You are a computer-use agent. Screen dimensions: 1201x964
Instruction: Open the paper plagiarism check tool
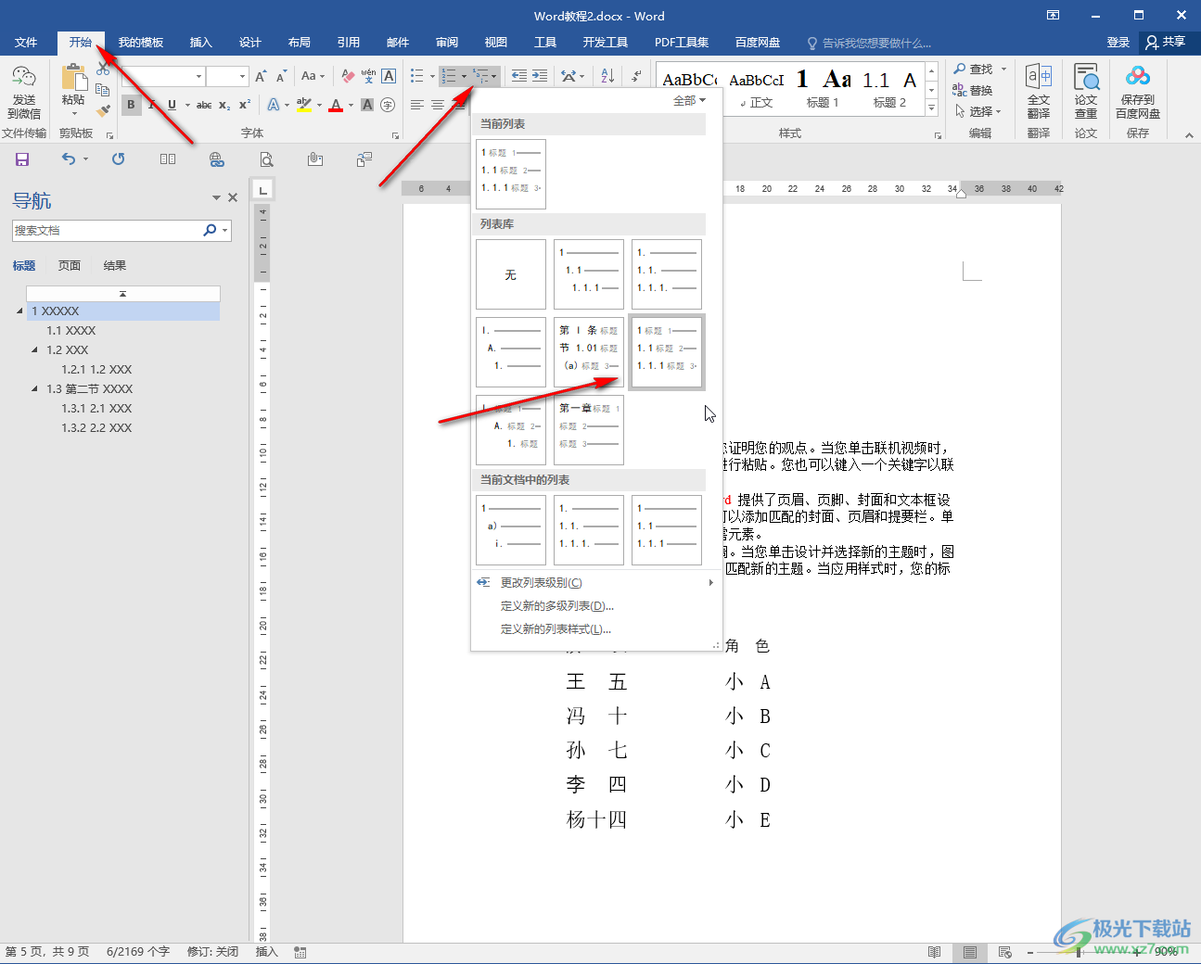coord(1086,92)
